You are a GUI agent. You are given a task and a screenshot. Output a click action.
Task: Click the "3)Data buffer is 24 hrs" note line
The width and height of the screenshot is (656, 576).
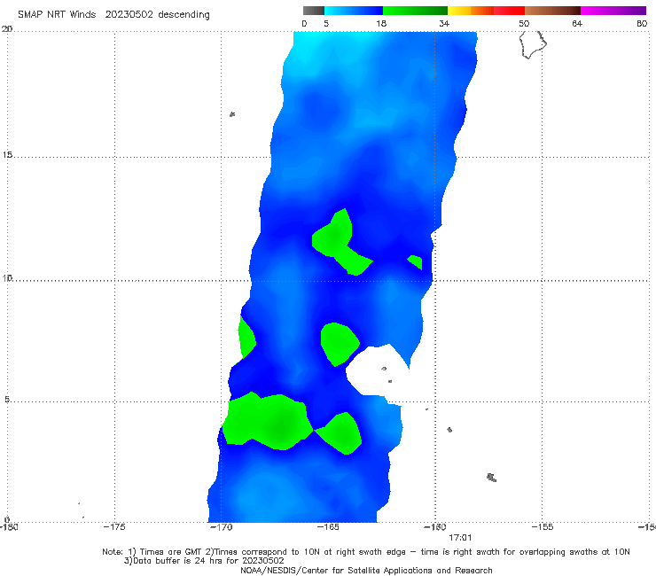pyautogui.click(x=204, y=561)
